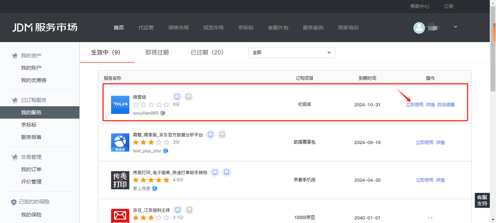Click the star rating of 传美打印
The width and height of the screenshot is (496, 223).
pyautogui.click(x=151, y=180)
